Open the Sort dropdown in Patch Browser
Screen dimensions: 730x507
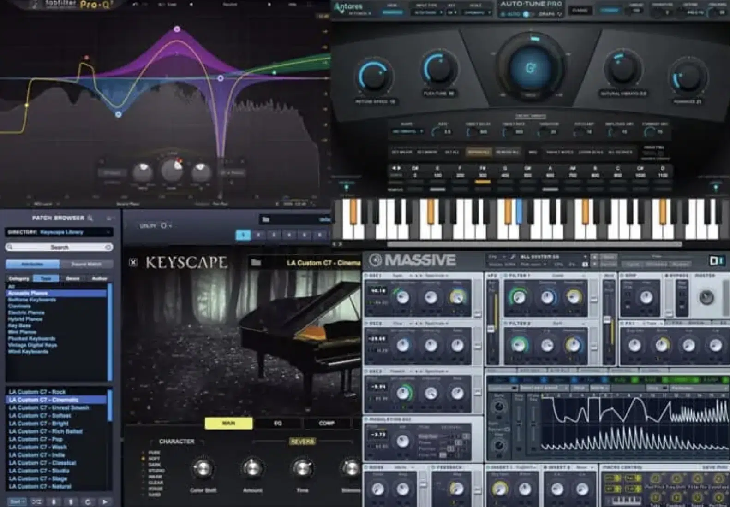(x=17, y=501)
